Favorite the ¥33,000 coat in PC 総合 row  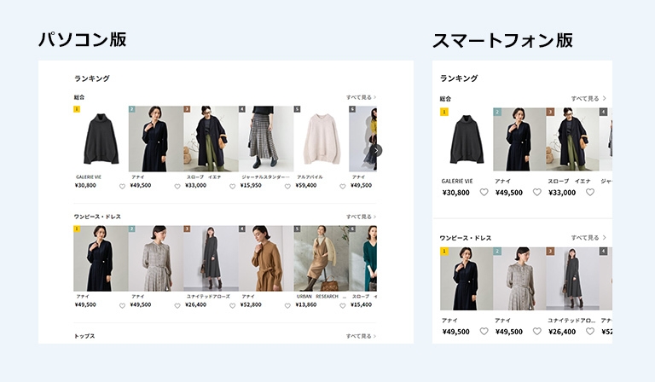coord(232,186)
